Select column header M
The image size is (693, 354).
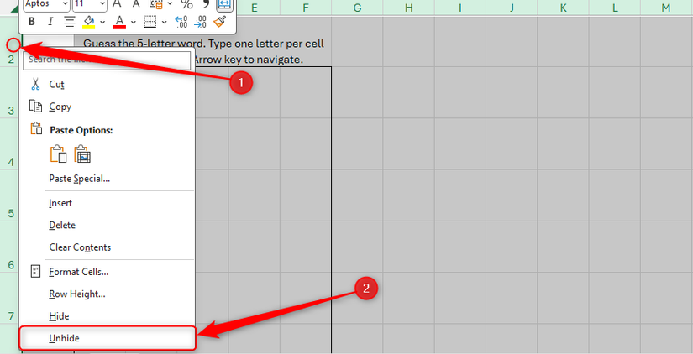point(666,8)
